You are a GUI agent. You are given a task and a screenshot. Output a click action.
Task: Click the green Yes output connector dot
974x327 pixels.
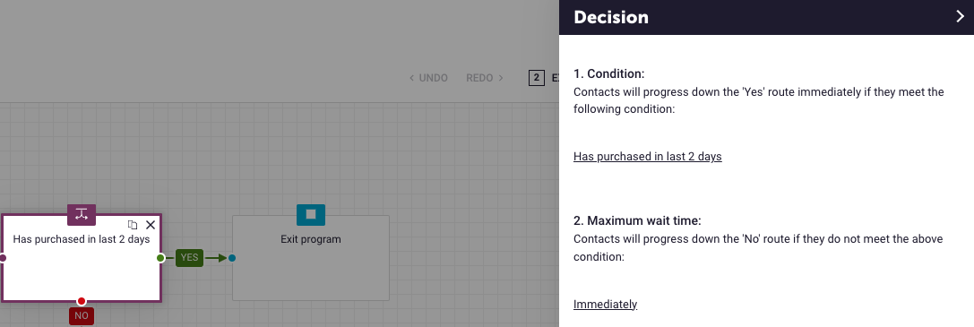pyautogui.click(x=161, y=257)
